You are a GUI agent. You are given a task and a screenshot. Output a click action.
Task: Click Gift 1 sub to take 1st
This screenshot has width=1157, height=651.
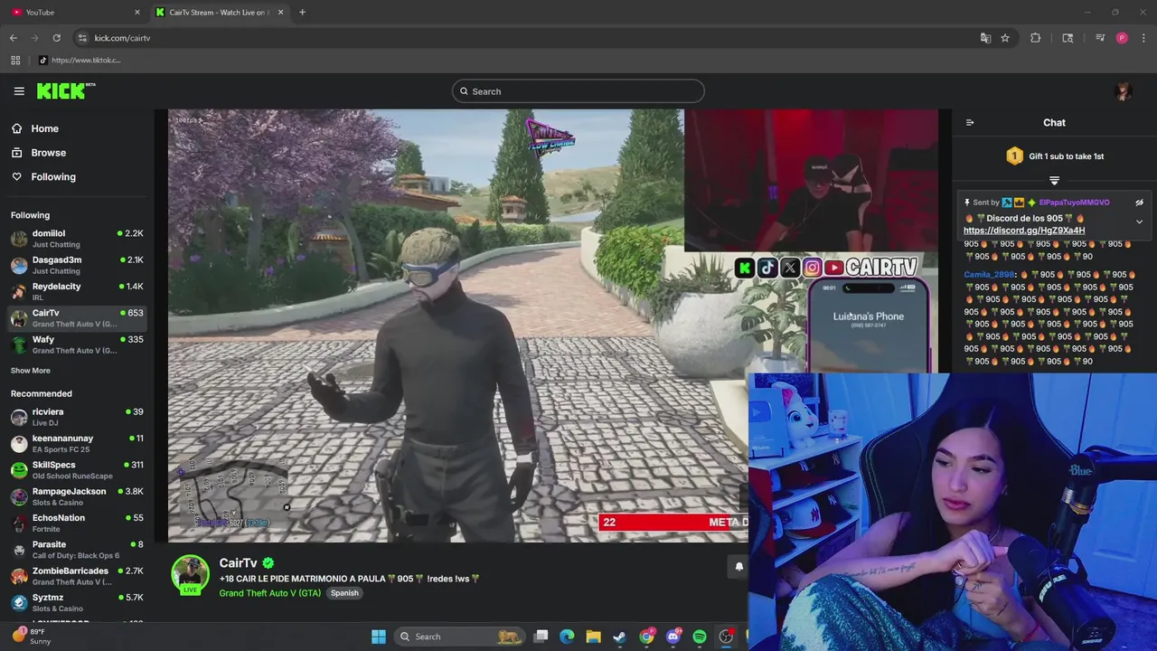pyautogui.click(x=1066, y=156)
